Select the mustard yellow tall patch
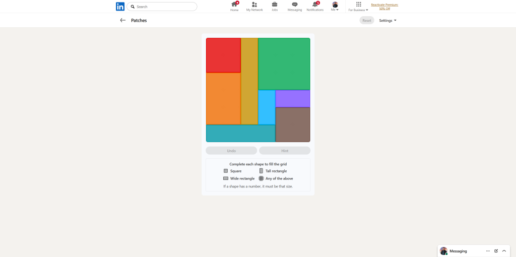 tap(249, 81)
